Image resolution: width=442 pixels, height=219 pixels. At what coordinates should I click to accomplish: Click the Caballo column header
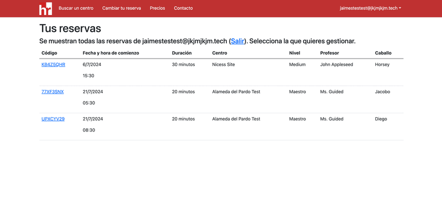[383, 53]
